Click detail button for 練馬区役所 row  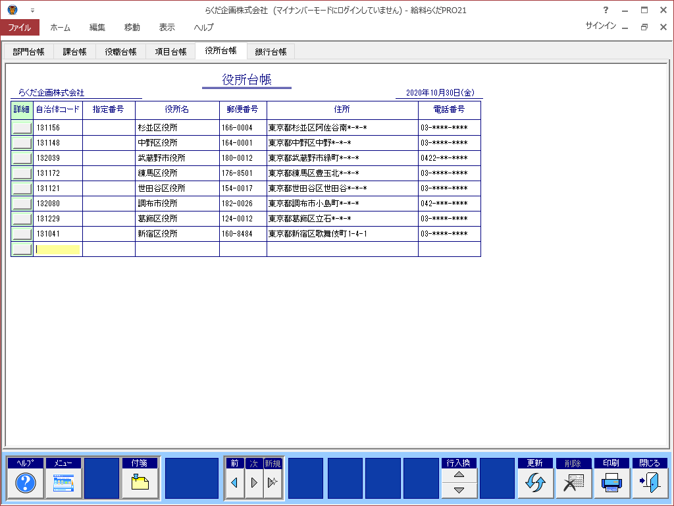click(x=22, y=173)
